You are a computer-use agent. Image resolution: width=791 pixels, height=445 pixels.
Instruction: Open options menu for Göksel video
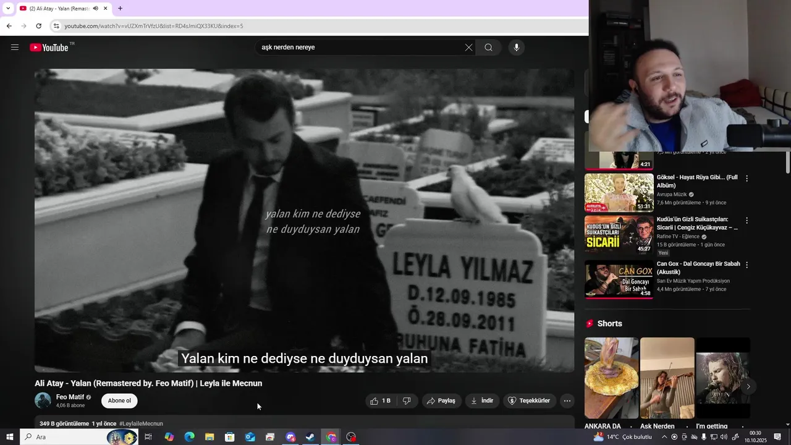pyautogui.click(x=747, y=178)
